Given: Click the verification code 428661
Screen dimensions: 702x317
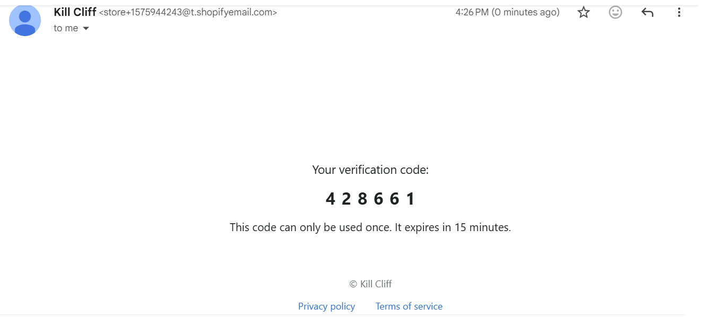Looking at the screenshot, I should (x=370, y=199).
